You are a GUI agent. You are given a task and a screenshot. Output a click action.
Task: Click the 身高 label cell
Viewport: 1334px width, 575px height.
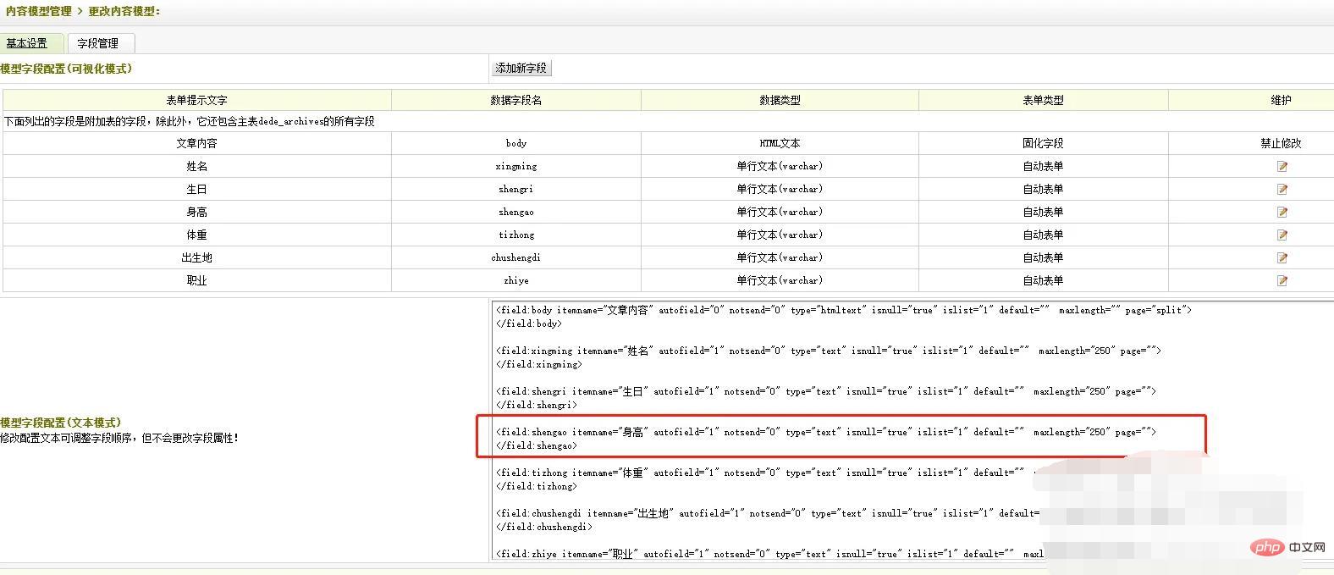click(x=196, y=212)
